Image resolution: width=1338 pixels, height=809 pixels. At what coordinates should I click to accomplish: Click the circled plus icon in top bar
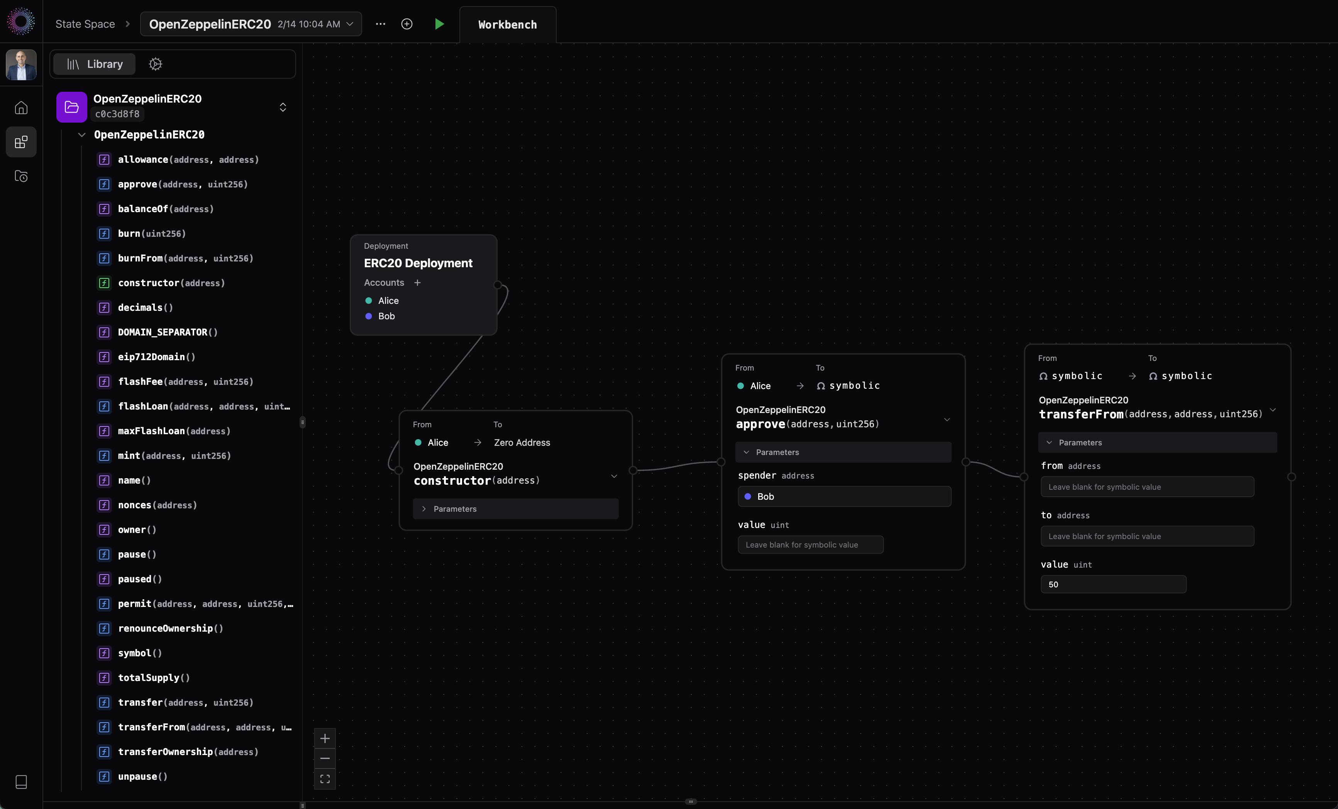[407, 24]
